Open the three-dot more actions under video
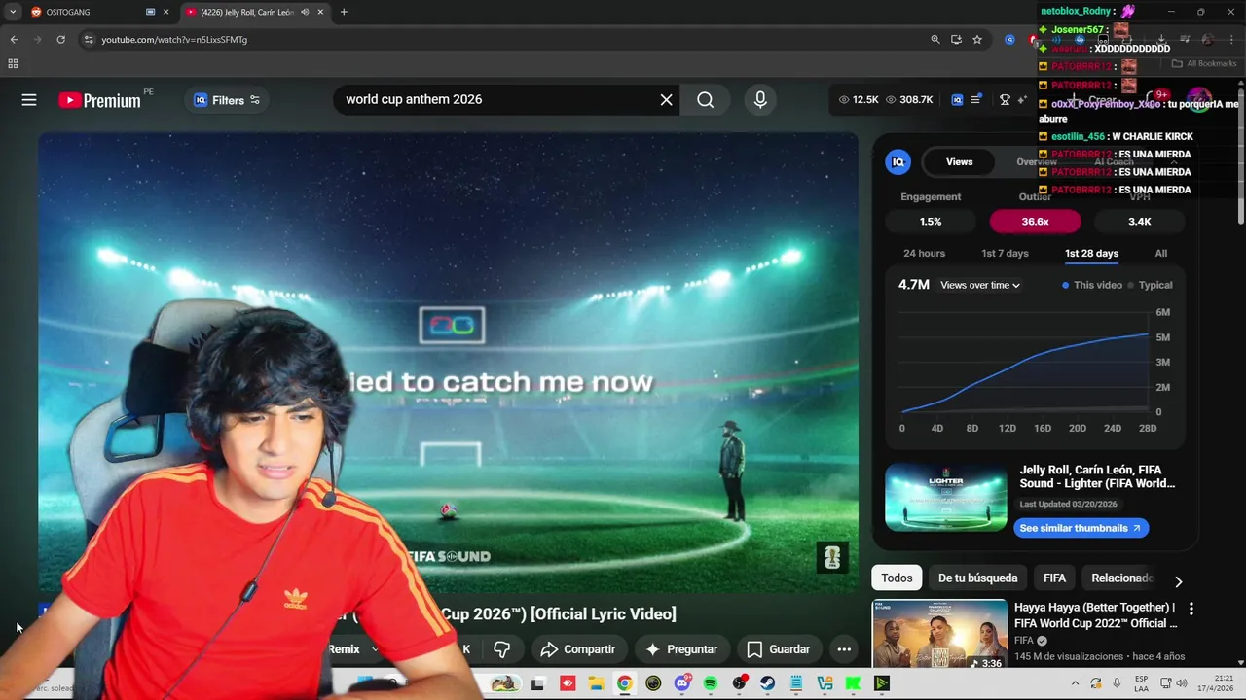 click(844, 649)
